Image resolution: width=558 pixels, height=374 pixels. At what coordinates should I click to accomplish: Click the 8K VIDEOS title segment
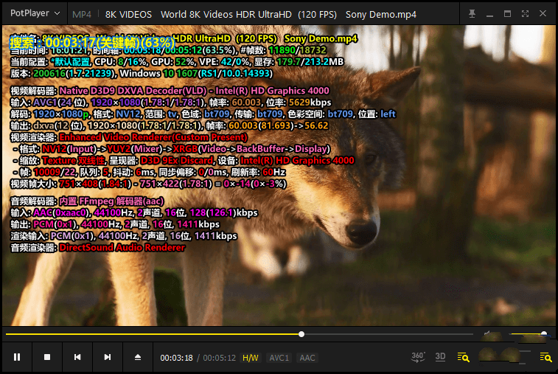(128, 14)
